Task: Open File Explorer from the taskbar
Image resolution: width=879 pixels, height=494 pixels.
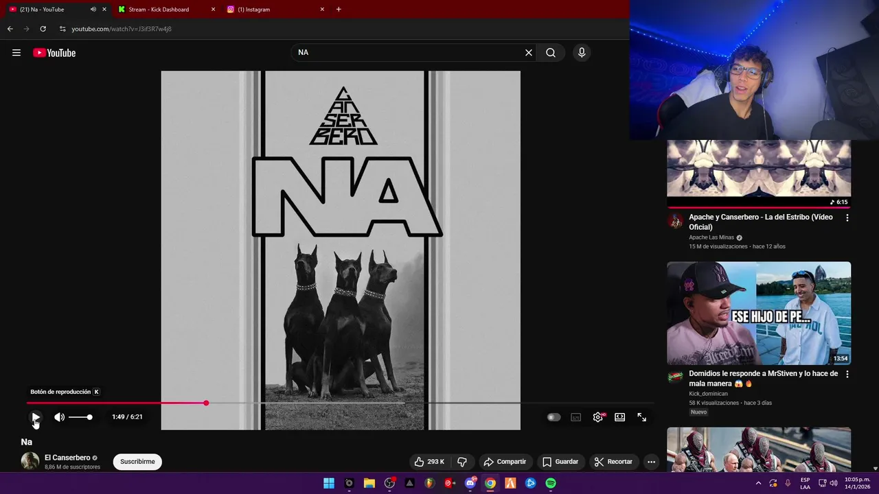Action: 369,483
